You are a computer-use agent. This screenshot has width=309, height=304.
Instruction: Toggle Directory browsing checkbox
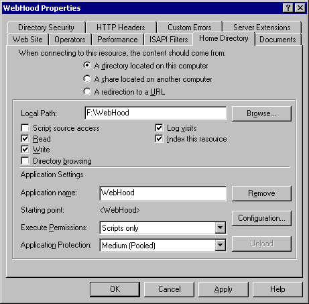(25, 161)
